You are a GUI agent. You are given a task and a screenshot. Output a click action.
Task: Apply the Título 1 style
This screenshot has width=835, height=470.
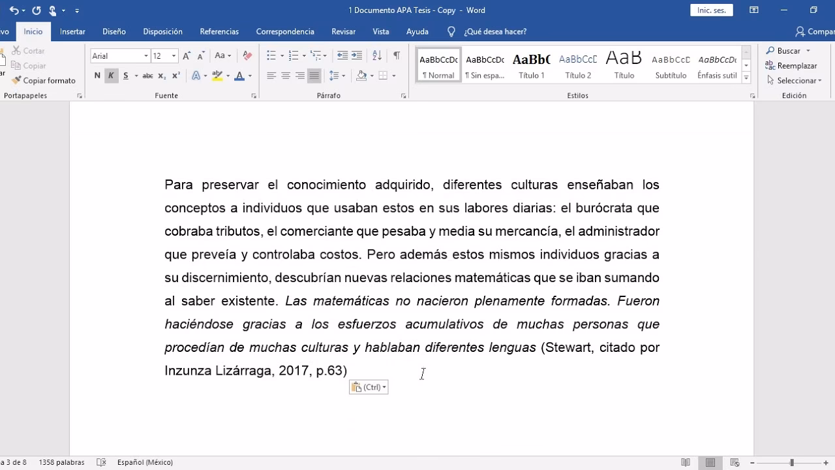531,63
